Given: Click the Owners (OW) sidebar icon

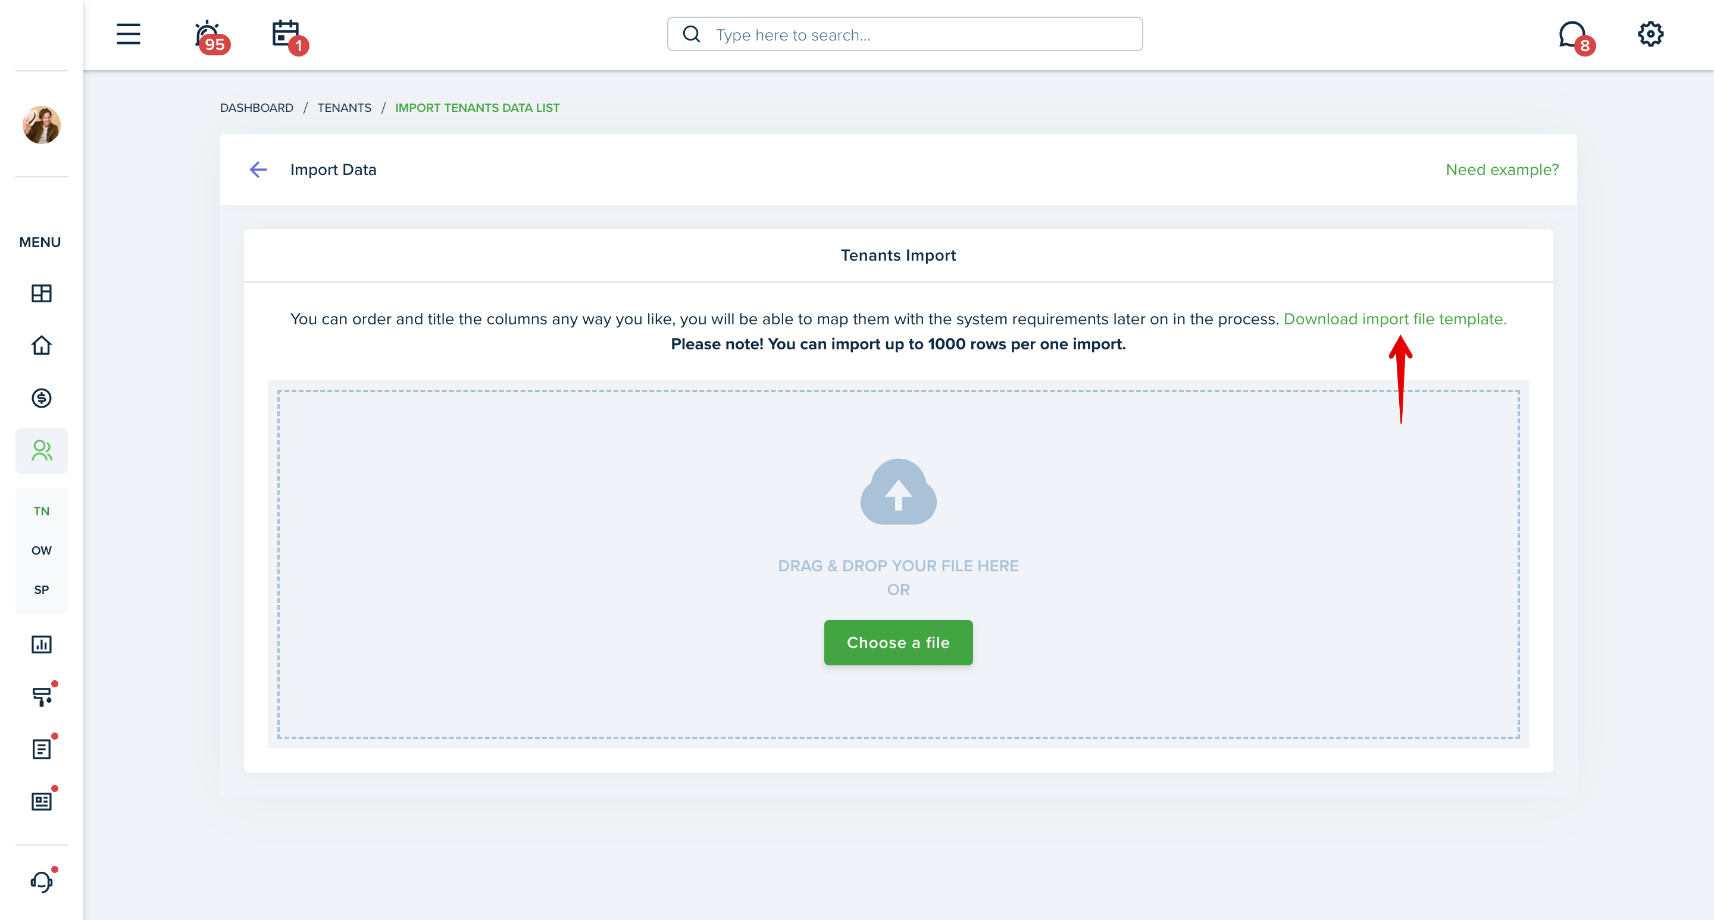Looking at the screenshot, I should pyautogui.click(x=42, y=549).
